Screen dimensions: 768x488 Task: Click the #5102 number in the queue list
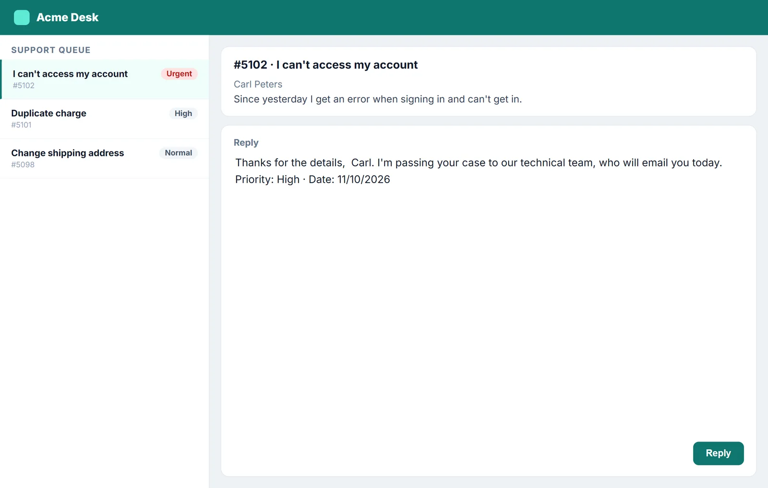point(24,85)
